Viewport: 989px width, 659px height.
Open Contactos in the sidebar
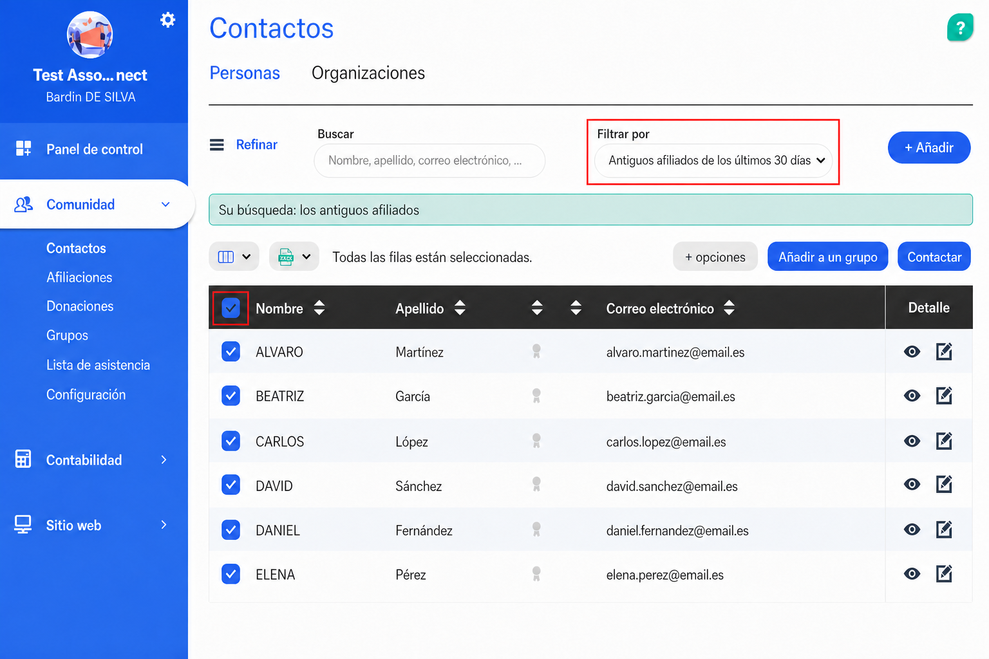[x=76, y=248]
